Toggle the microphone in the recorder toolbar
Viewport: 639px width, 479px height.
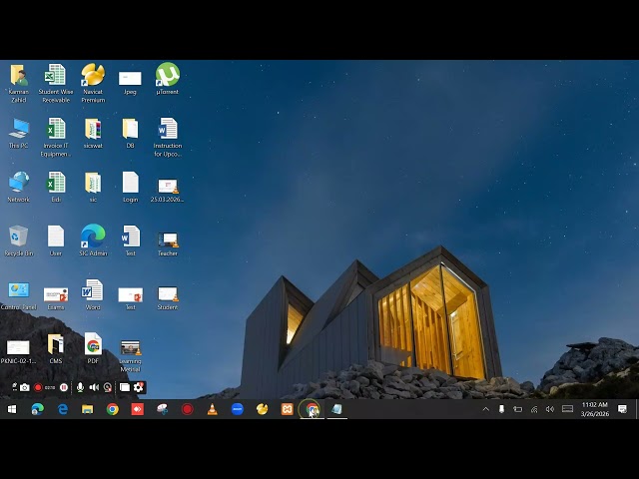[80, 387]
